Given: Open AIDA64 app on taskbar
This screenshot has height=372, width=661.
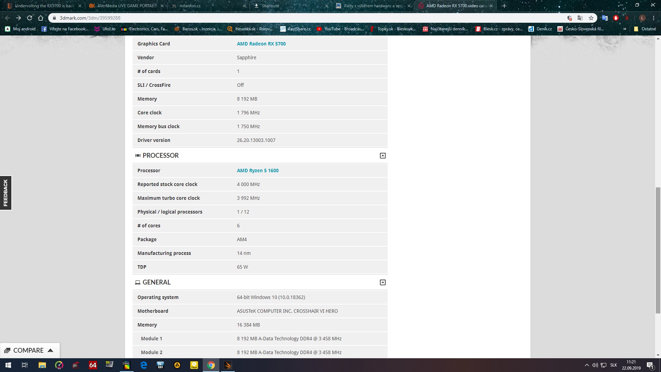Looking at the screenshot, I should point(93,365).
